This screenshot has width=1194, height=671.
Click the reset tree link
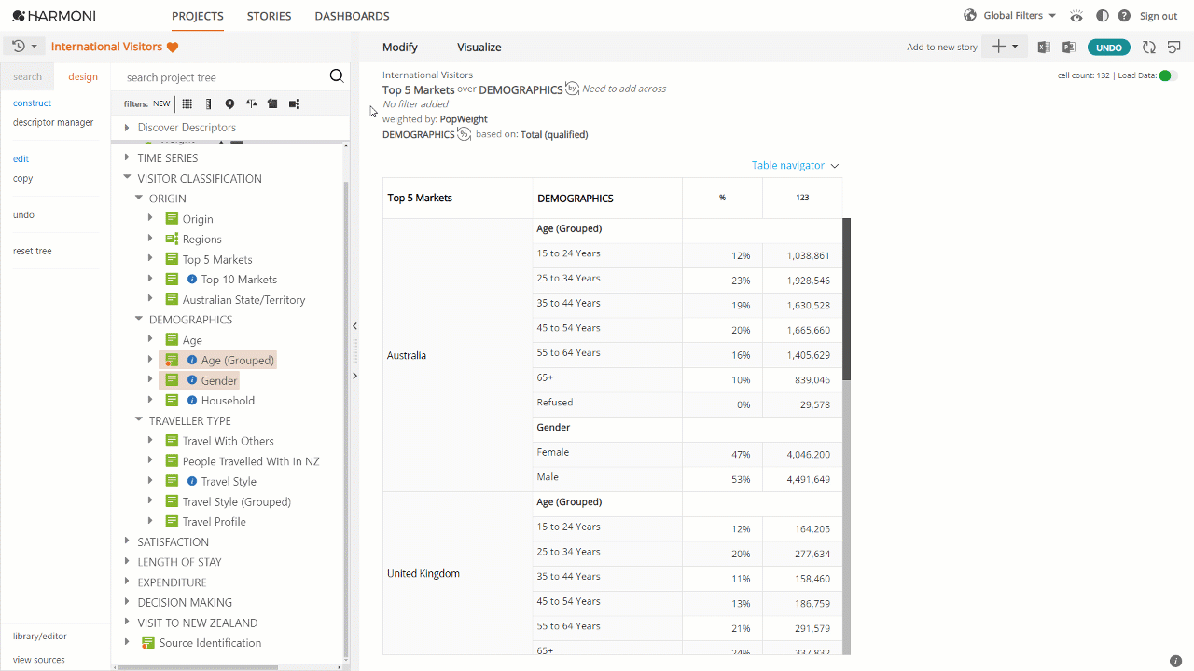(33, 252)
